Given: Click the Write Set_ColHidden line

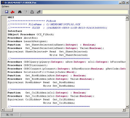Looking at the screenshot, I should pyautogui.click(x=59, y=103).
